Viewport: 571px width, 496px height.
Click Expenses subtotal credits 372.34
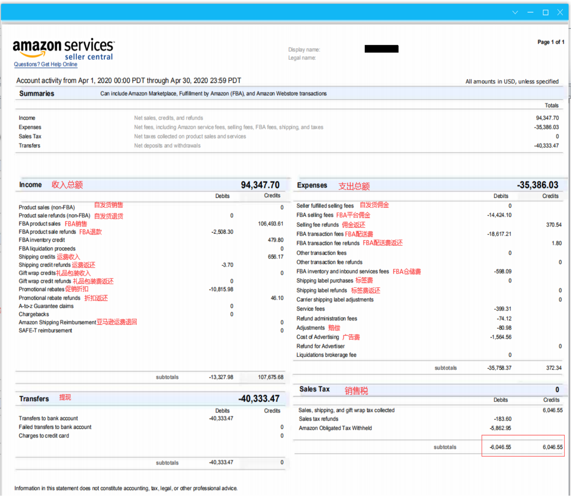click(554, 368)
